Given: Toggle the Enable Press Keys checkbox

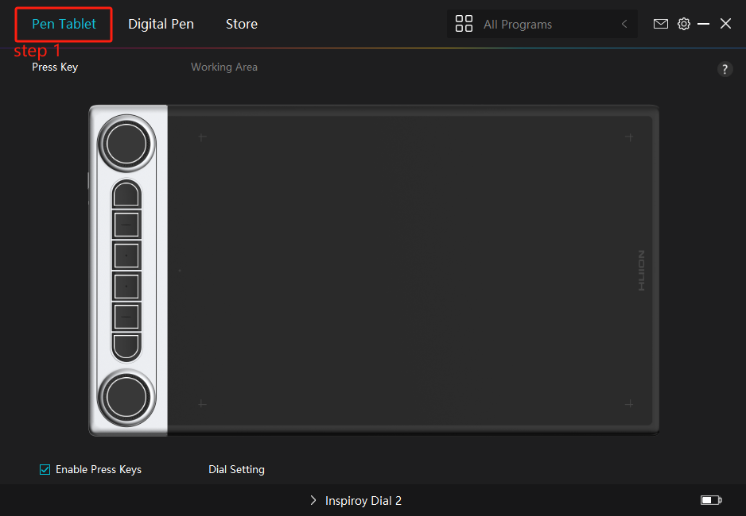Looking at the screenshot, I should (x=45, y=469).
